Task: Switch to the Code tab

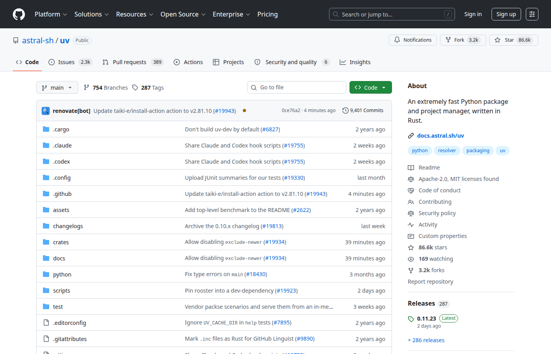Action: coord(27,62)
